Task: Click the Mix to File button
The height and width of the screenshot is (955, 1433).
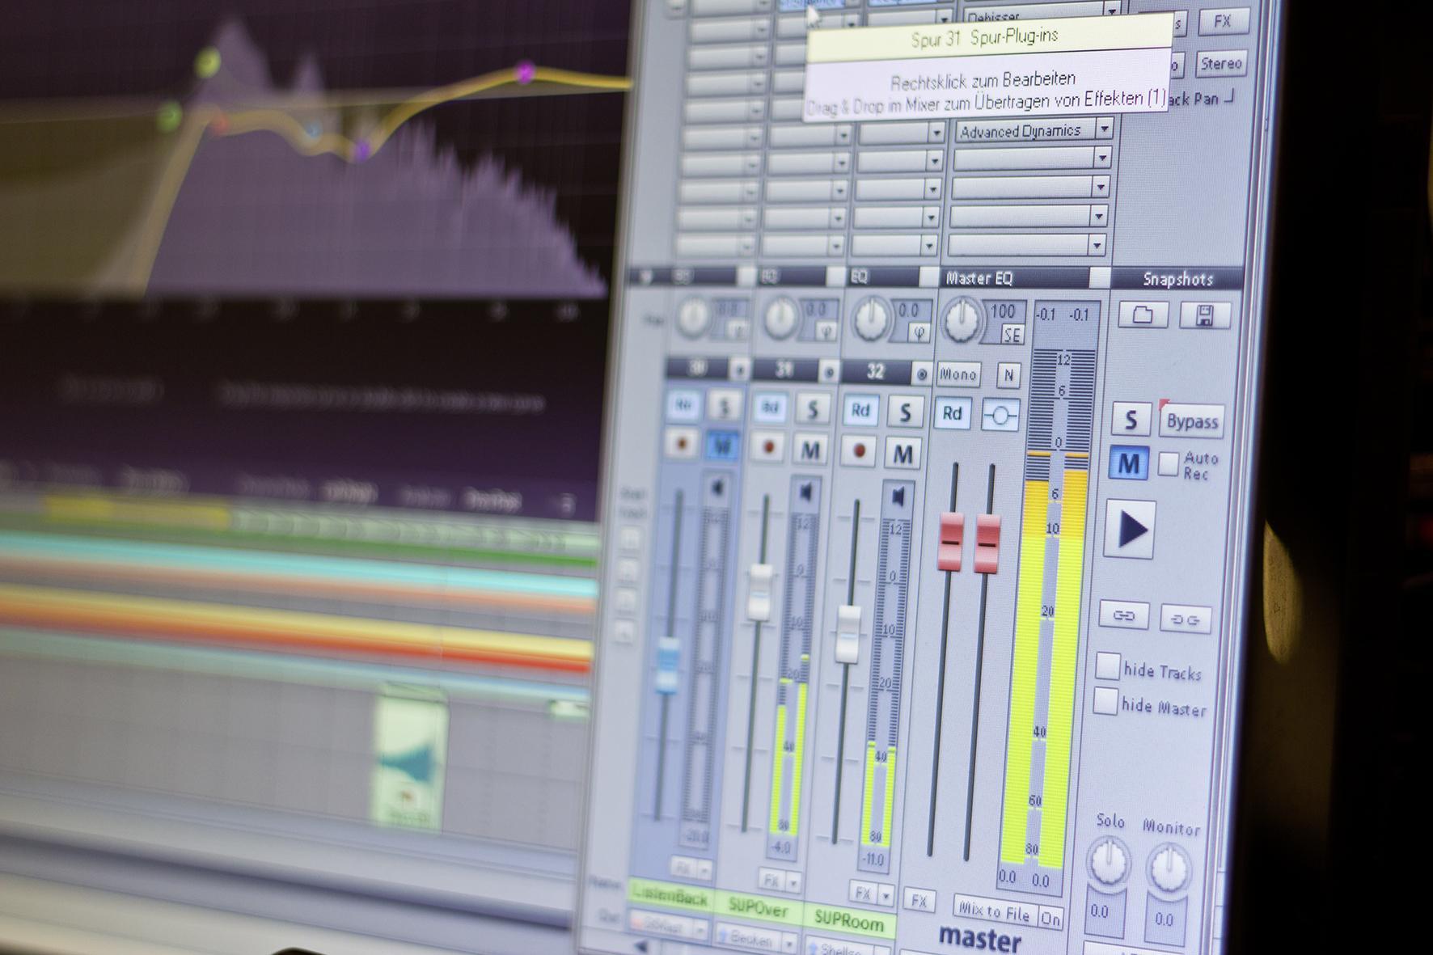Action: pos(995,911)
